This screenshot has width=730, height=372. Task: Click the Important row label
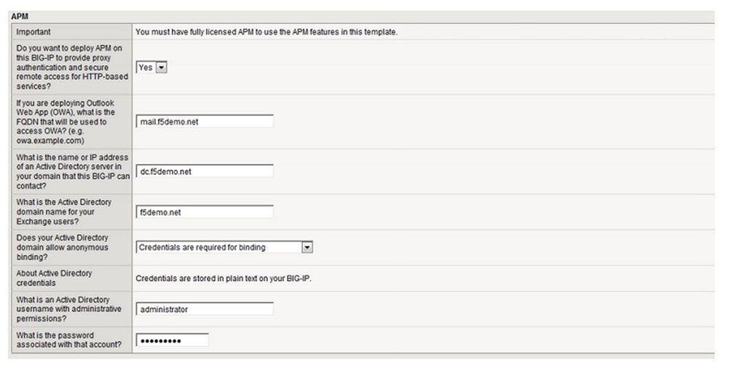point(34,31)
